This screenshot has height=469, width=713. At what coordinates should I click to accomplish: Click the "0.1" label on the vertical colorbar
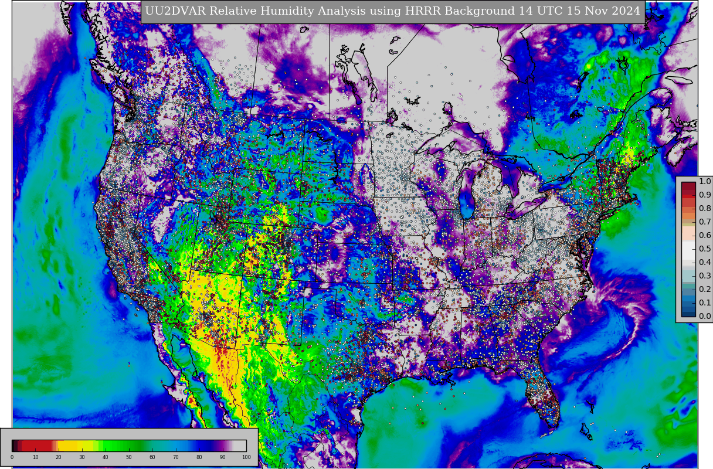pos(705,303)
